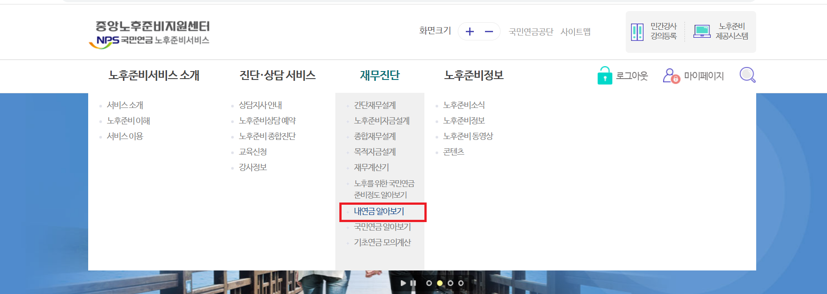
Task: Click 민간강사 강의등록 label
Action: (x=664, y=31)
